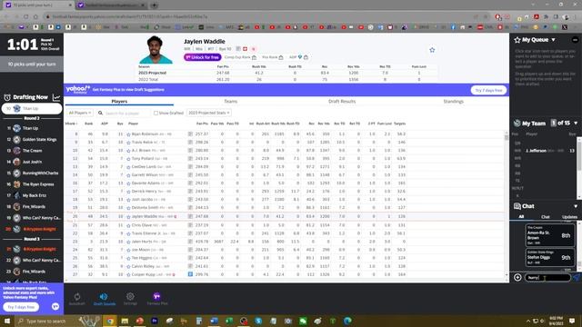The image size is (582, 327).
Task: Click the search magnifier icon
Action: 100,113
